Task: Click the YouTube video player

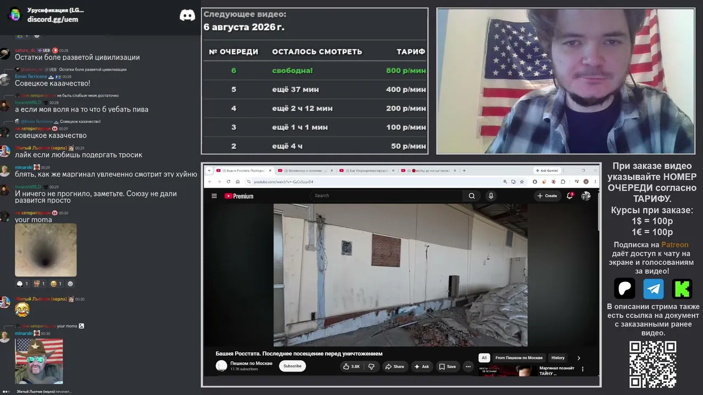Action: (x=400, y=275)
